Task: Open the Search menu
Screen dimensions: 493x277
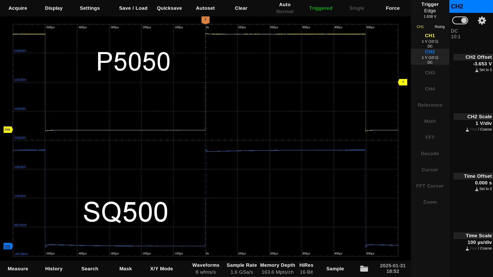Action: [x=90, y=269]
